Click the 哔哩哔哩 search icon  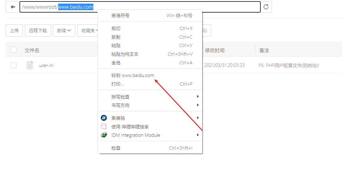click(104, 127)
